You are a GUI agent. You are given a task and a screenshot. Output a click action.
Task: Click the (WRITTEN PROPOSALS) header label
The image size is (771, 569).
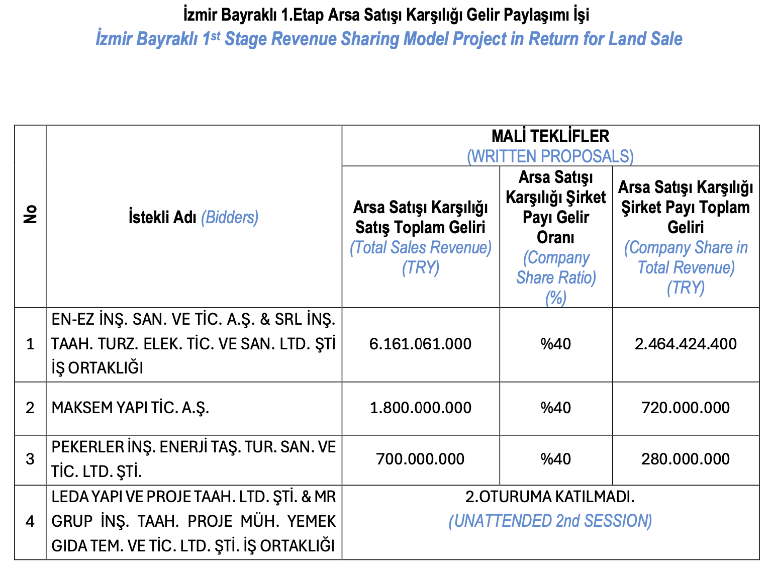click(550, 156)
